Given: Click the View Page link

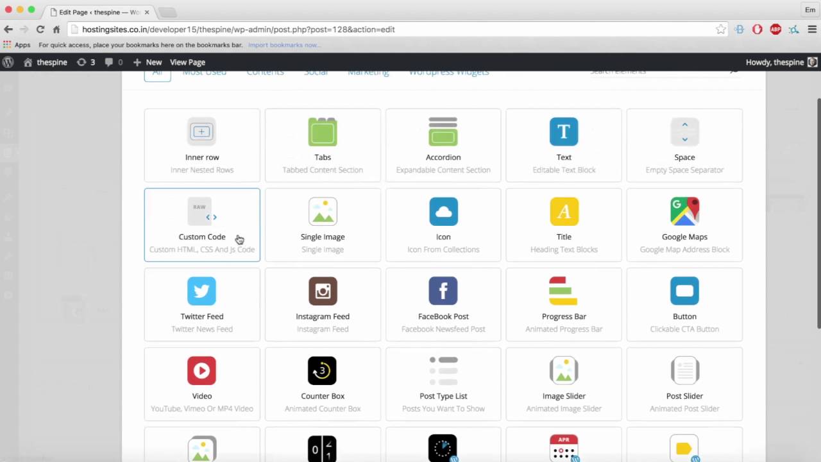Looking at the screenshot, I should (x=187, y=62).
